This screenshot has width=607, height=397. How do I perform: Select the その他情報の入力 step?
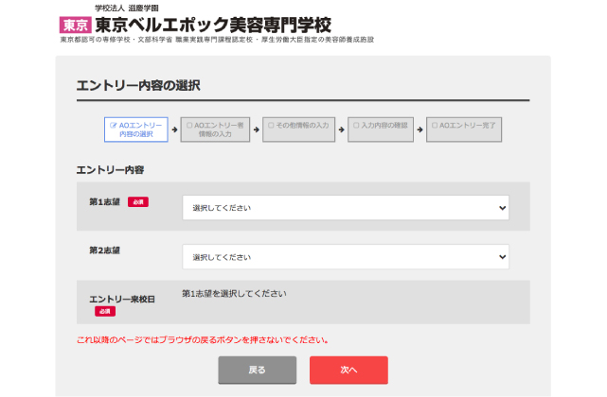298,129
